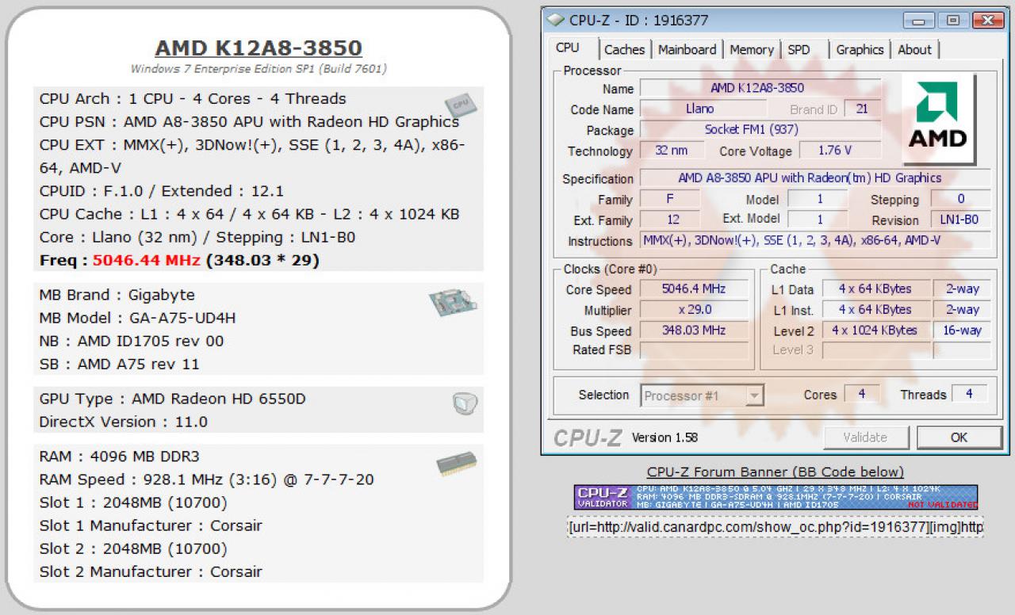The image size is (1015, 615).
Task: Select the Graphics tab
Action: 860,49
